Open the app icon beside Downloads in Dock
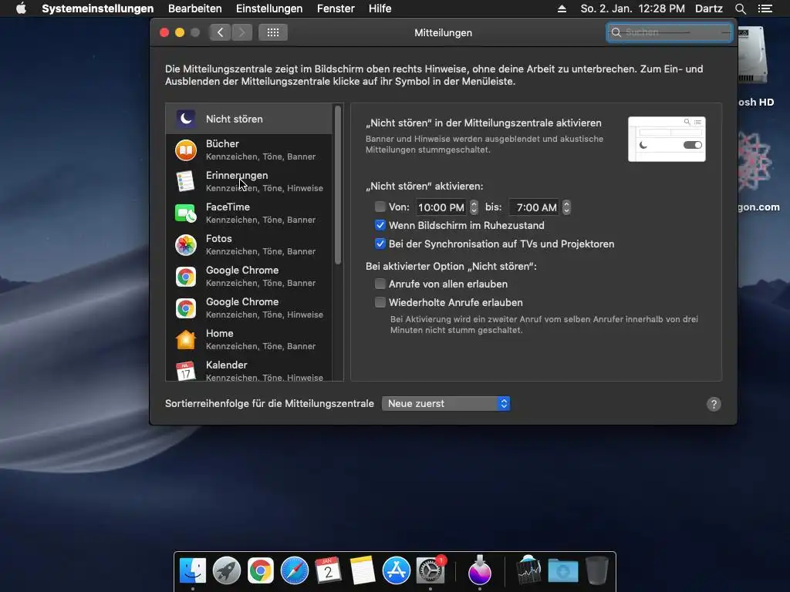790x592 pixels. (x=528, y=570)
